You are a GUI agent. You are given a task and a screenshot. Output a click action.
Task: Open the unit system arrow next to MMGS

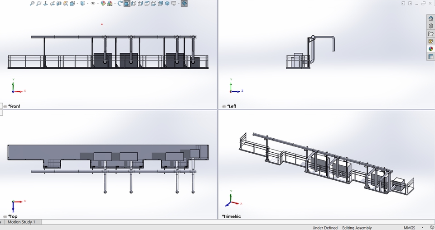point(422,228)
